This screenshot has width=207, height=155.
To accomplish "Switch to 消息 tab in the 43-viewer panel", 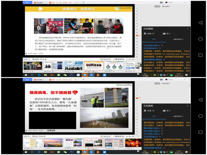I will click(x=154, y=40).
